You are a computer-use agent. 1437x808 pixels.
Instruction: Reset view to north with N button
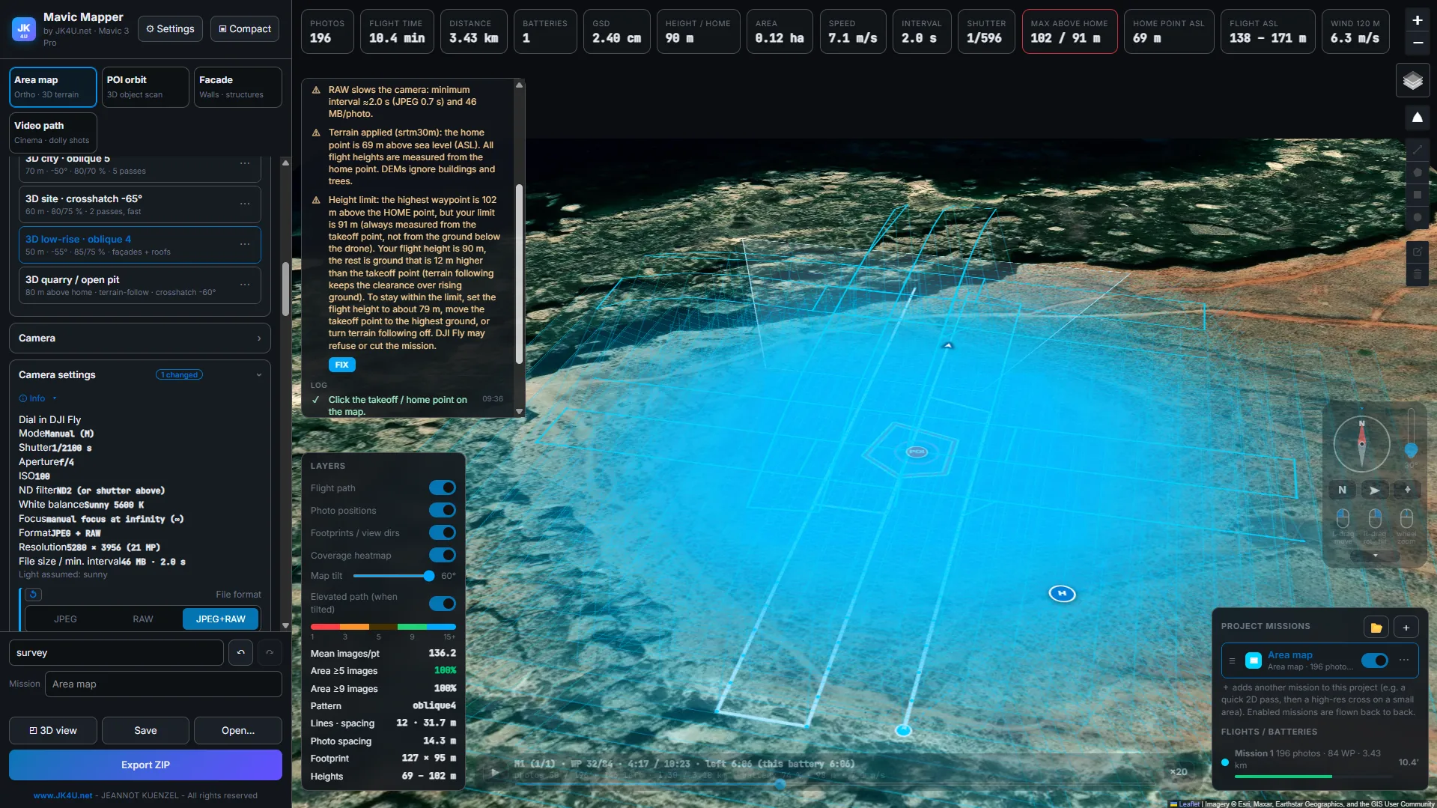pyautogui.click(x=1342, y=490)
